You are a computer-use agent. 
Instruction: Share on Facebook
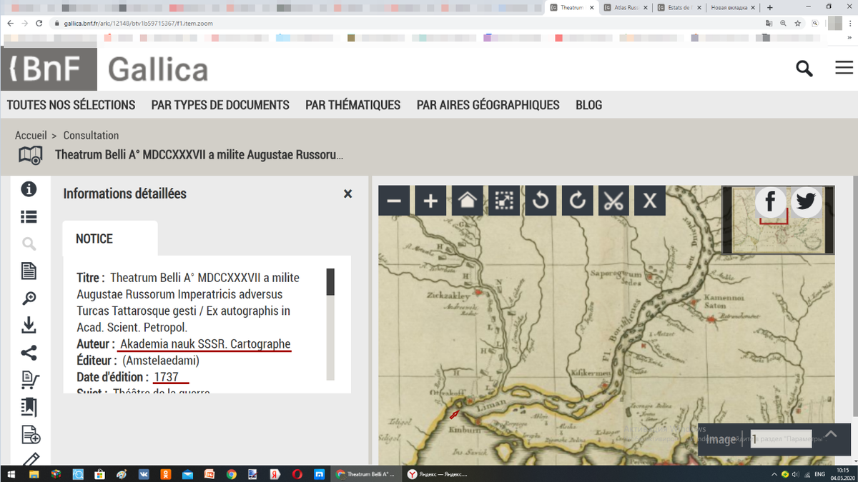tap(771, 201)
